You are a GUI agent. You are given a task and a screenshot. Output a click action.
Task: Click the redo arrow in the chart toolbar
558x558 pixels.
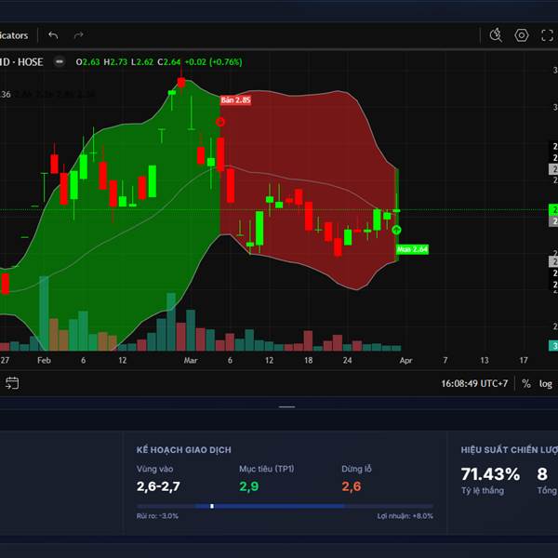tap(79, 35)
